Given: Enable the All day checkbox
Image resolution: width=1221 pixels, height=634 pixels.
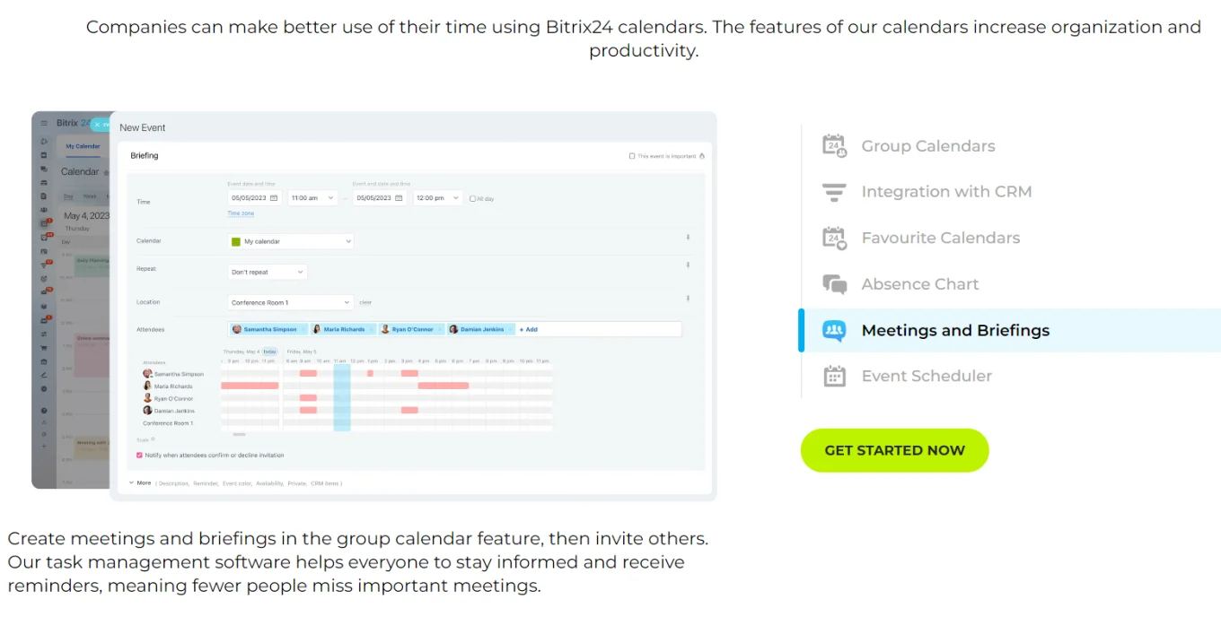Looking at the screenshot, I should (x=473, y=199).
